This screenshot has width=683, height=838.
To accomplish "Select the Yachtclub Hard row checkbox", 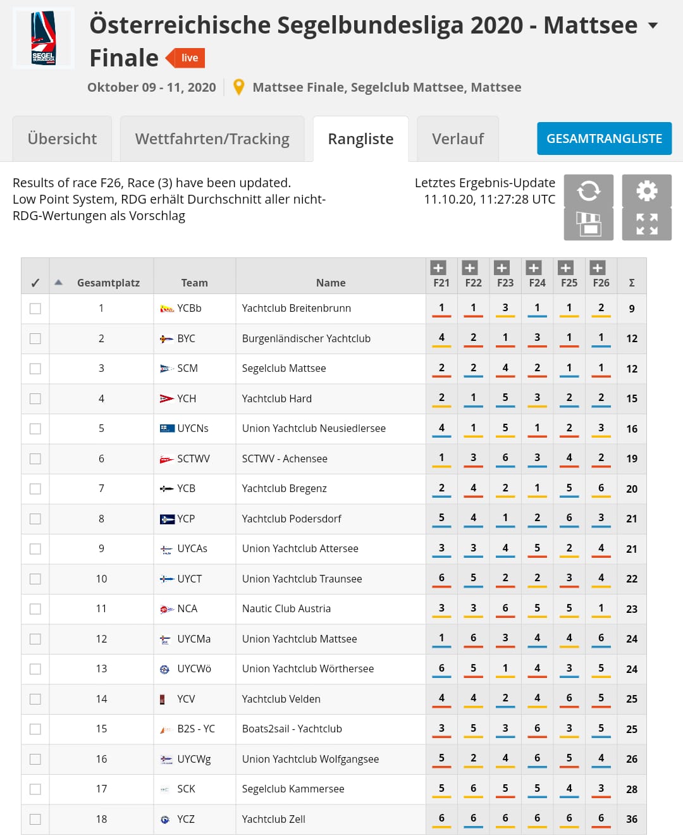I will [x=35, y=398].
